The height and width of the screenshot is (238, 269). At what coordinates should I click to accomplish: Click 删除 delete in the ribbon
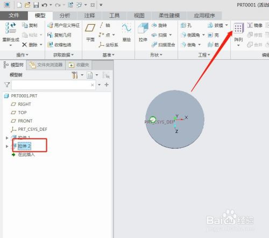tap(30, 45)
